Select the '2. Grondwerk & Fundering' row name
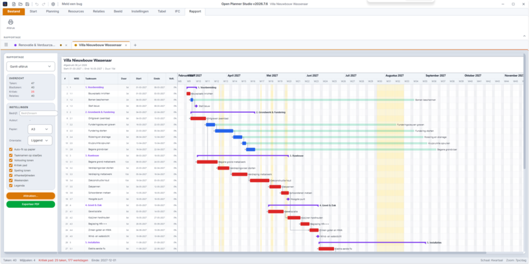529x264 pixels. click(x=100, y=112)
